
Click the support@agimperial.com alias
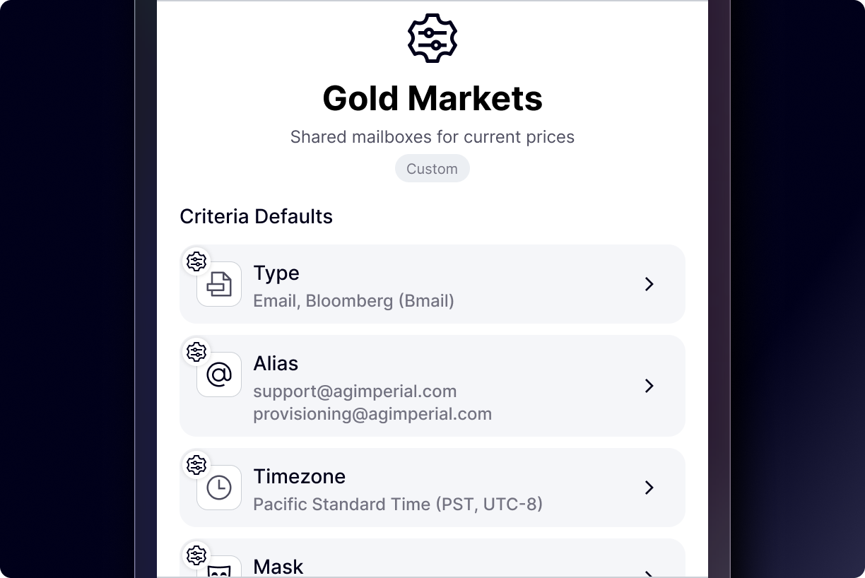355,391
